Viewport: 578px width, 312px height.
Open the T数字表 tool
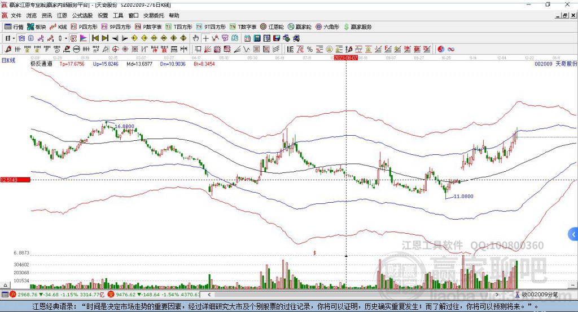[243, 27]
